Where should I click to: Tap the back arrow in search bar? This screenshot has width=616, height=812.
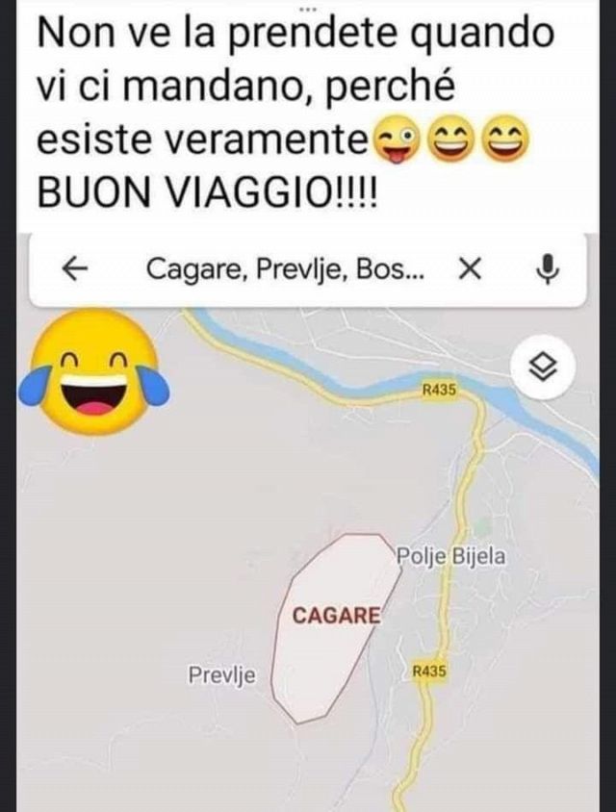[75, 268]
